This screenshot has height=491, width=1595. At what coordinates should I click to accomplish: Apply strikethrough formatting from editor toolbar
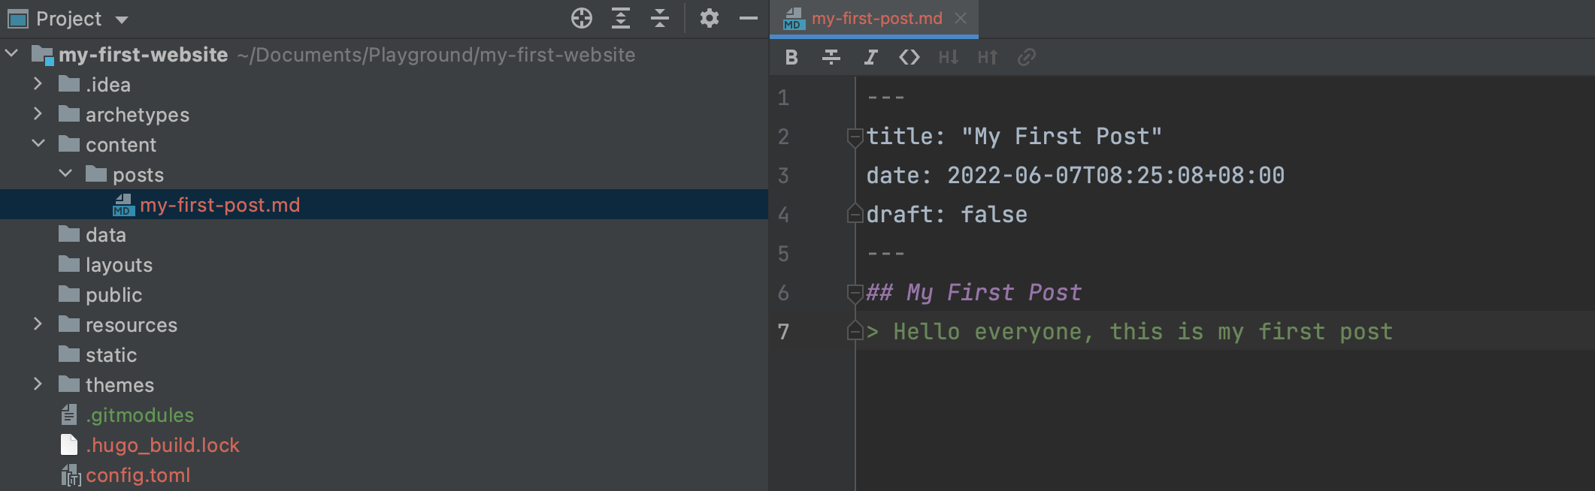(831, 57)
